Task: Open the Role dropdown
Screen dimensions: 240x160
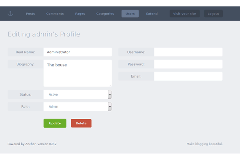Action: (x=76, y=107)
